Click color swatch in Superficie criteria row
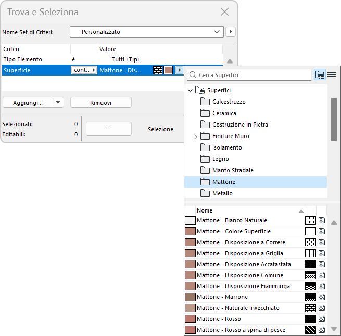 click(168, 70)
